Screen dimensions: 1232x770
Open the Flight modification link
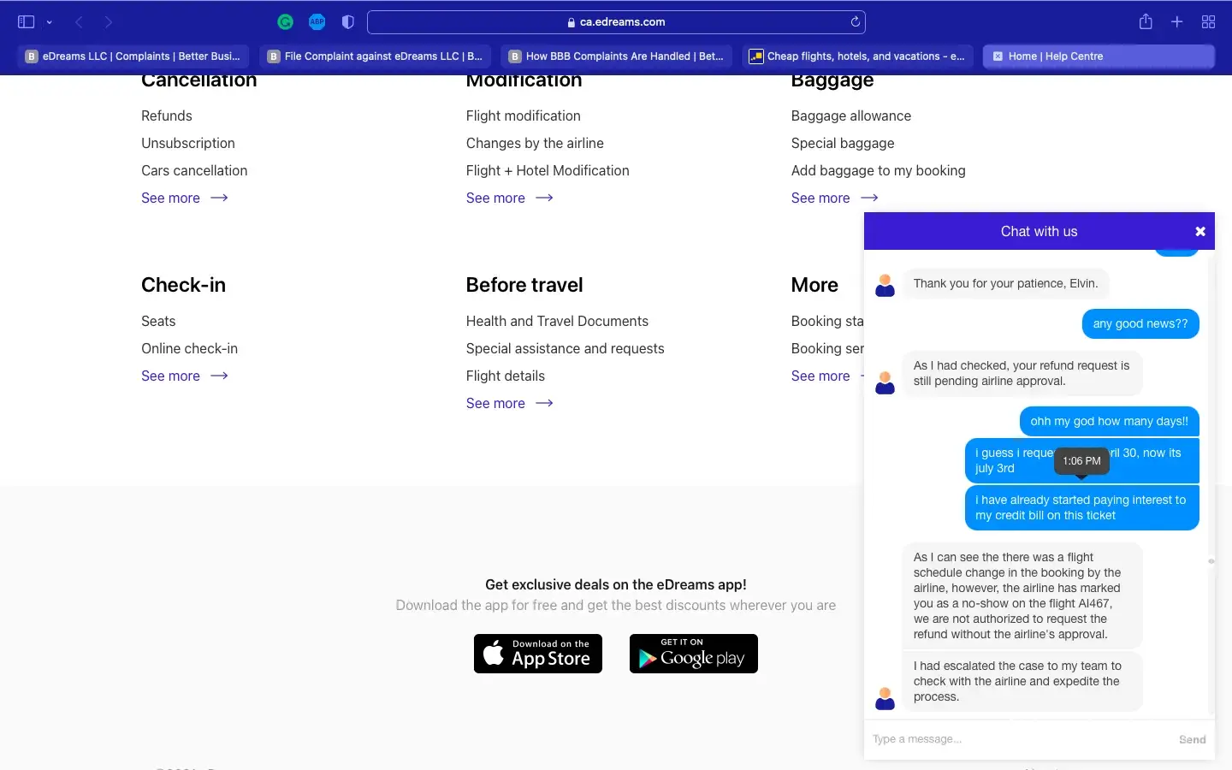pyautogui.click(x=524, y=115)
